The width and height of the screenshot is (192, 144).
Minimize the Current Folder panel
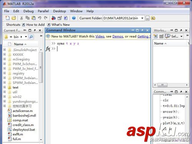coord(25,30)
